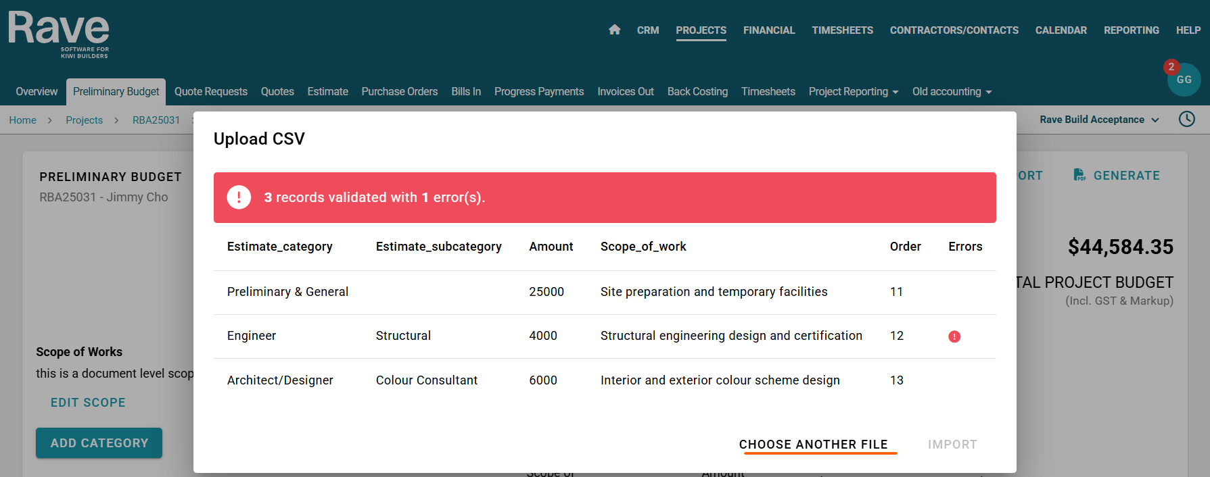
Task: Navigate to Projects breadcrumb link
Action: click(x=84, y=120)
